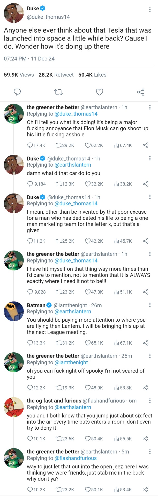The height and width of the screenshot is (496, 158).
Task: Like Batman's reply about League meeting
Action: [x=88, y=343]
